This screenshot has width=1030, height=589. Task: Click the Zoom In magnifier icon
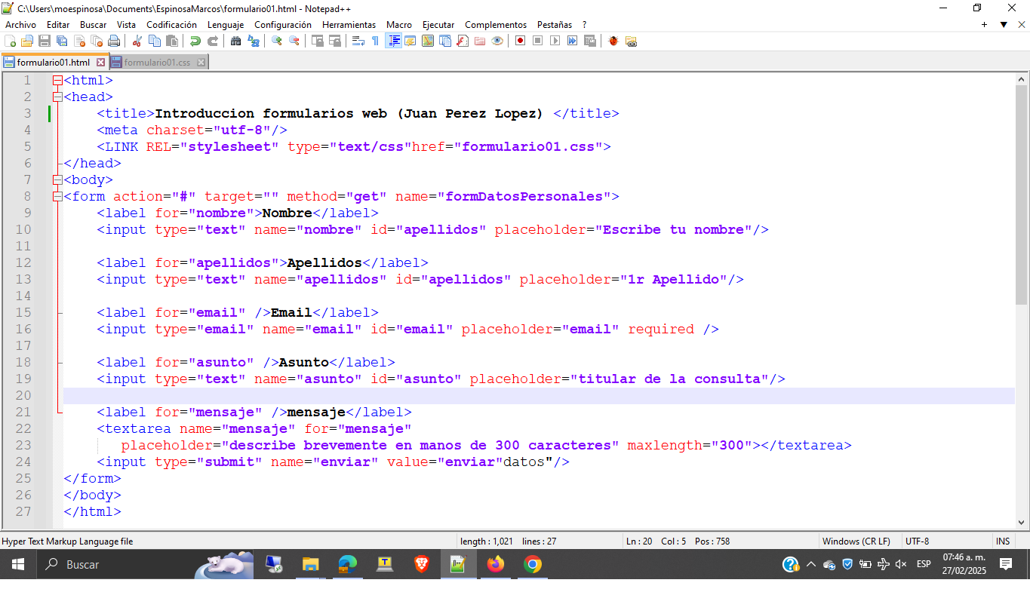[277, 41]
